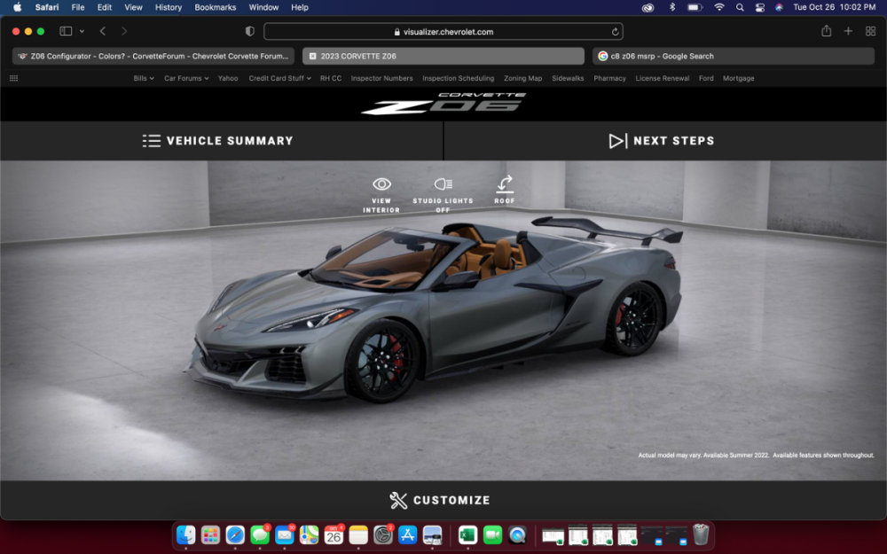Open Spotlight search
The image size is (887, 554).
point(740,7)
